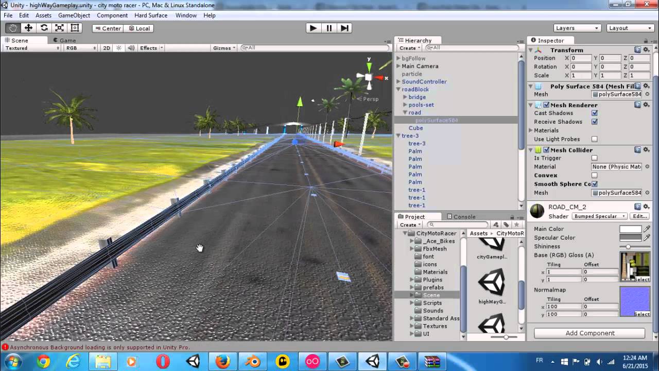
Task: Click the Normalmap texture thumbnail
Action: pyautogui.click(x=635, y=301)
